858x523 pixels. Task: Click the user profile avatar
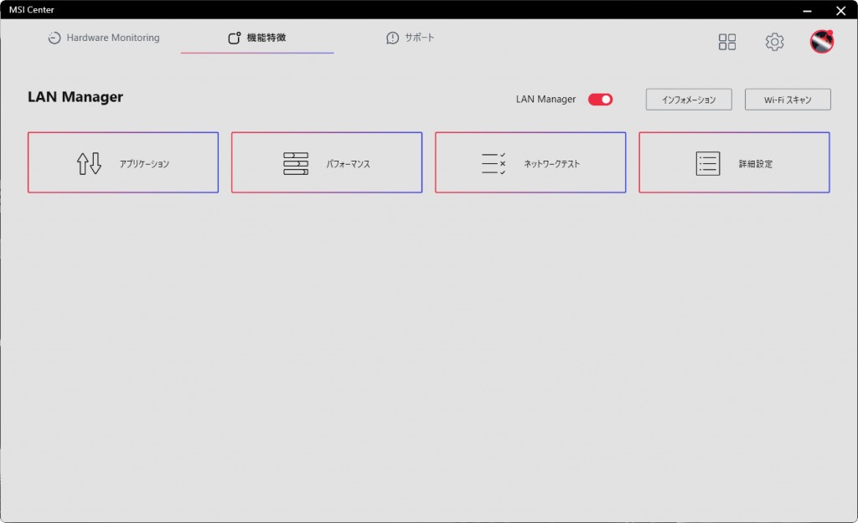[x=821, y=42]
